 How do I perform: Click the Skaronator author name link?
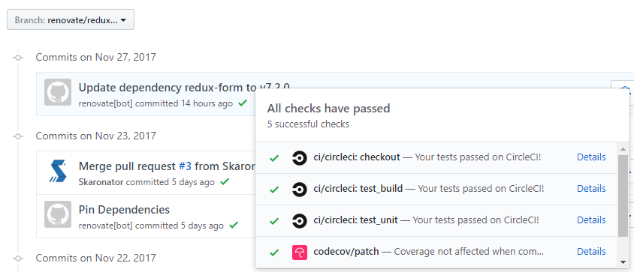101,182
